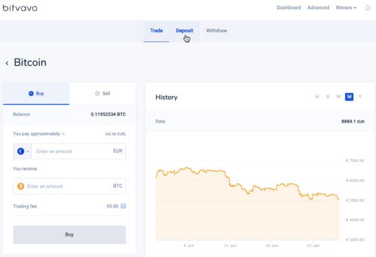Click the Bitvavo logo

click(20, 8)
